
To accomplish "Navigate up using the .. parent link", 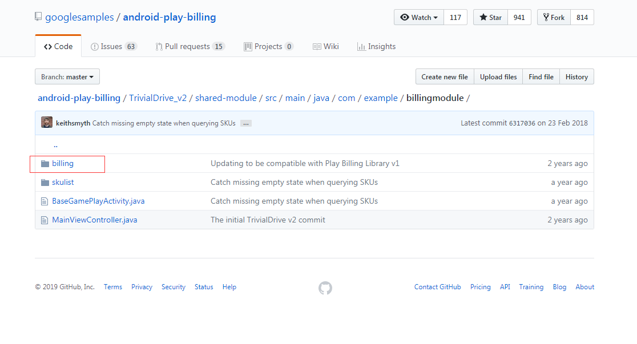I will coord(55,144).
